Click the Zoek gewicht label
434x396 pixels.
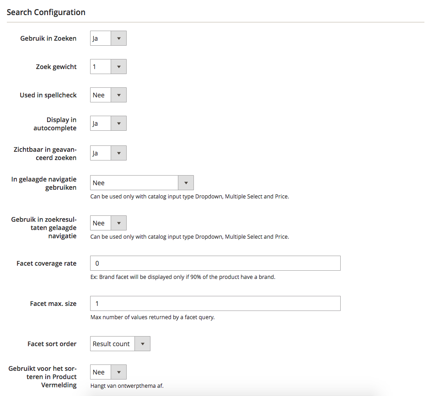tap(56, 66)
